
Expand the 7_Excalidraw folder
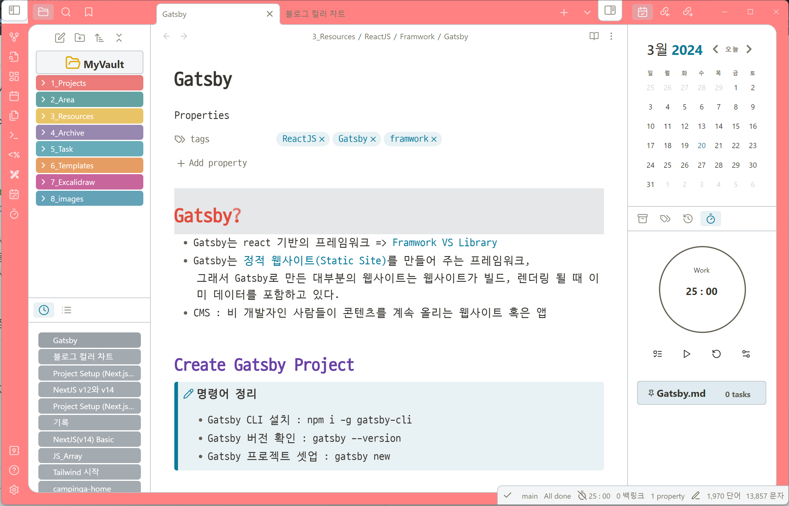coord(89,182)
